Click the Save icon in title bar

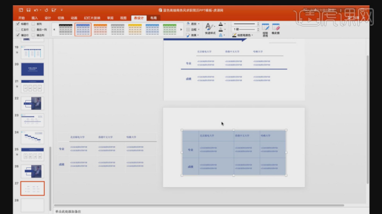click(x=29, y=10)
